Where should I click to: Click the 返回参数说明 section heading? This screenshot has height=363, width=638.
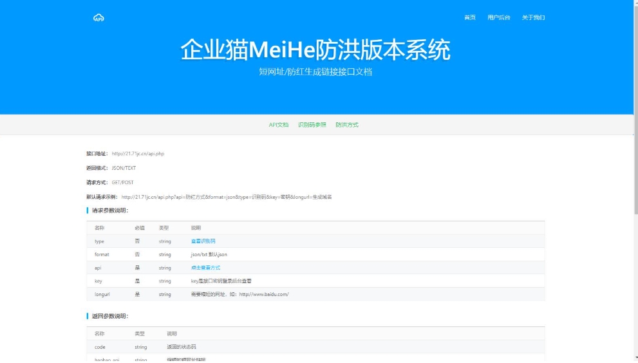coord(110,316)
